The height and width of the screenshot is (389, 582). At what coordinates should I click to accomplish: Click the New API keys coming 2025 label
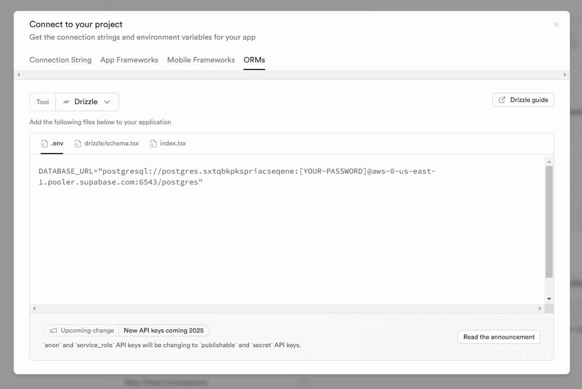pyautogui.click(x=164, y=330)
